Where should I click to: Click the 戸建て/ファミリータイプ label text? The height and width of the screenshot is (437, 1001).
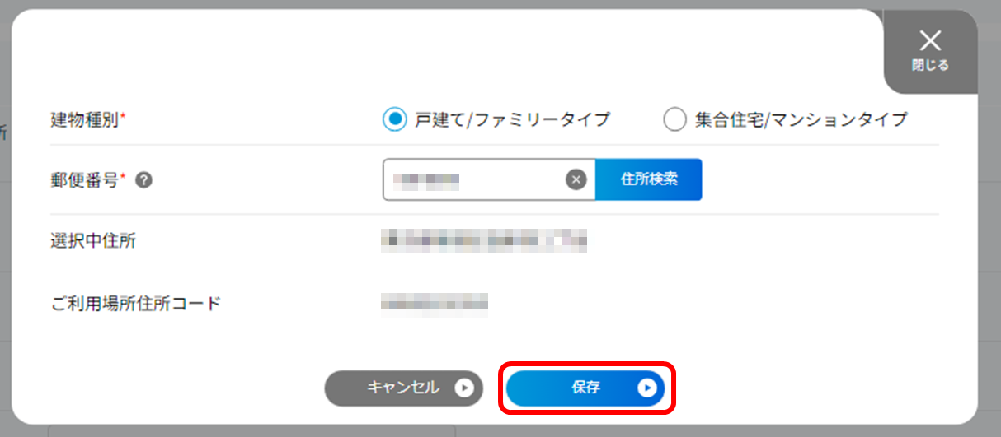512,119
